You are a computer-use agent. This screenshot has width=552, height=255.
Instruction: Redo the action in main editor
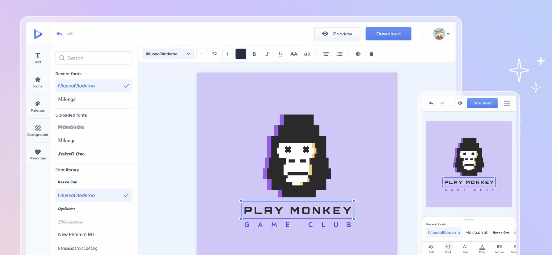(x=70, y=34)
